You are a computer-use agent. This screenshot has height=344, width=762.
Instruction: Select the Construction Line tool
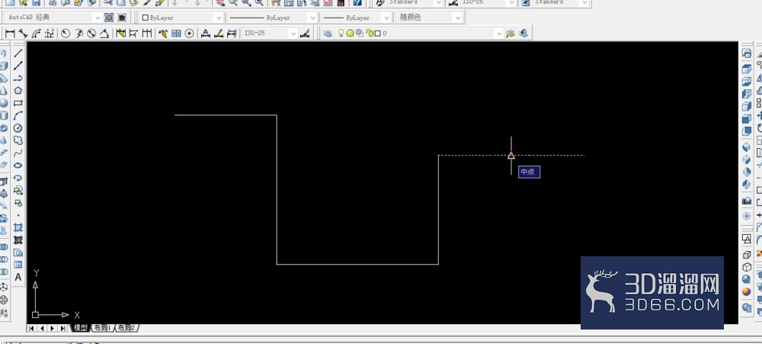point(18,65)
